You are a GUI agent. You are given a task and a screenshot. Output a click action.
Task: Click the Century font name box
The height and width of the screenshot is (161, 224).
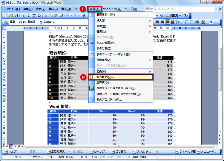[x=65, y=22]
